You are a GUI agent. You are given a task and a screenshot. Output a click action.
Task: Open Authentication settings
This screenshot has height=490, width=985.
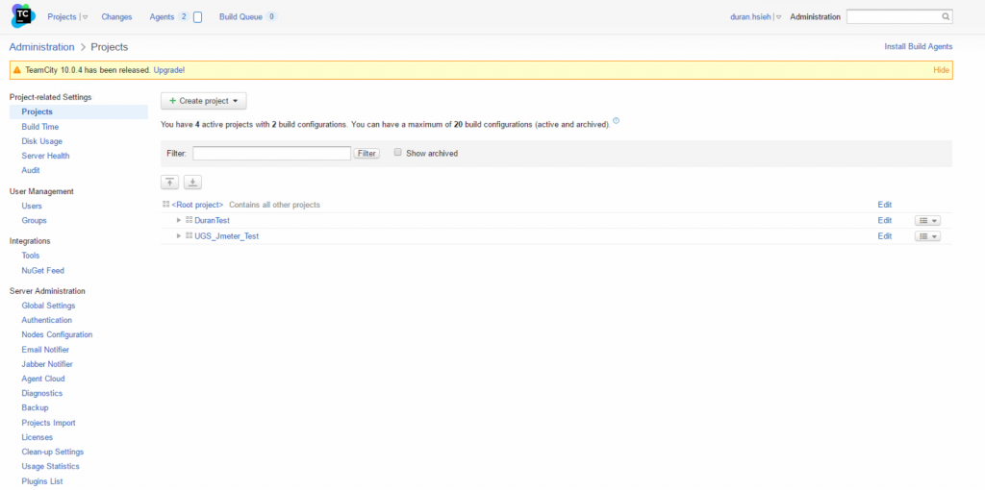pyautogui.click(x=46, y=320)
